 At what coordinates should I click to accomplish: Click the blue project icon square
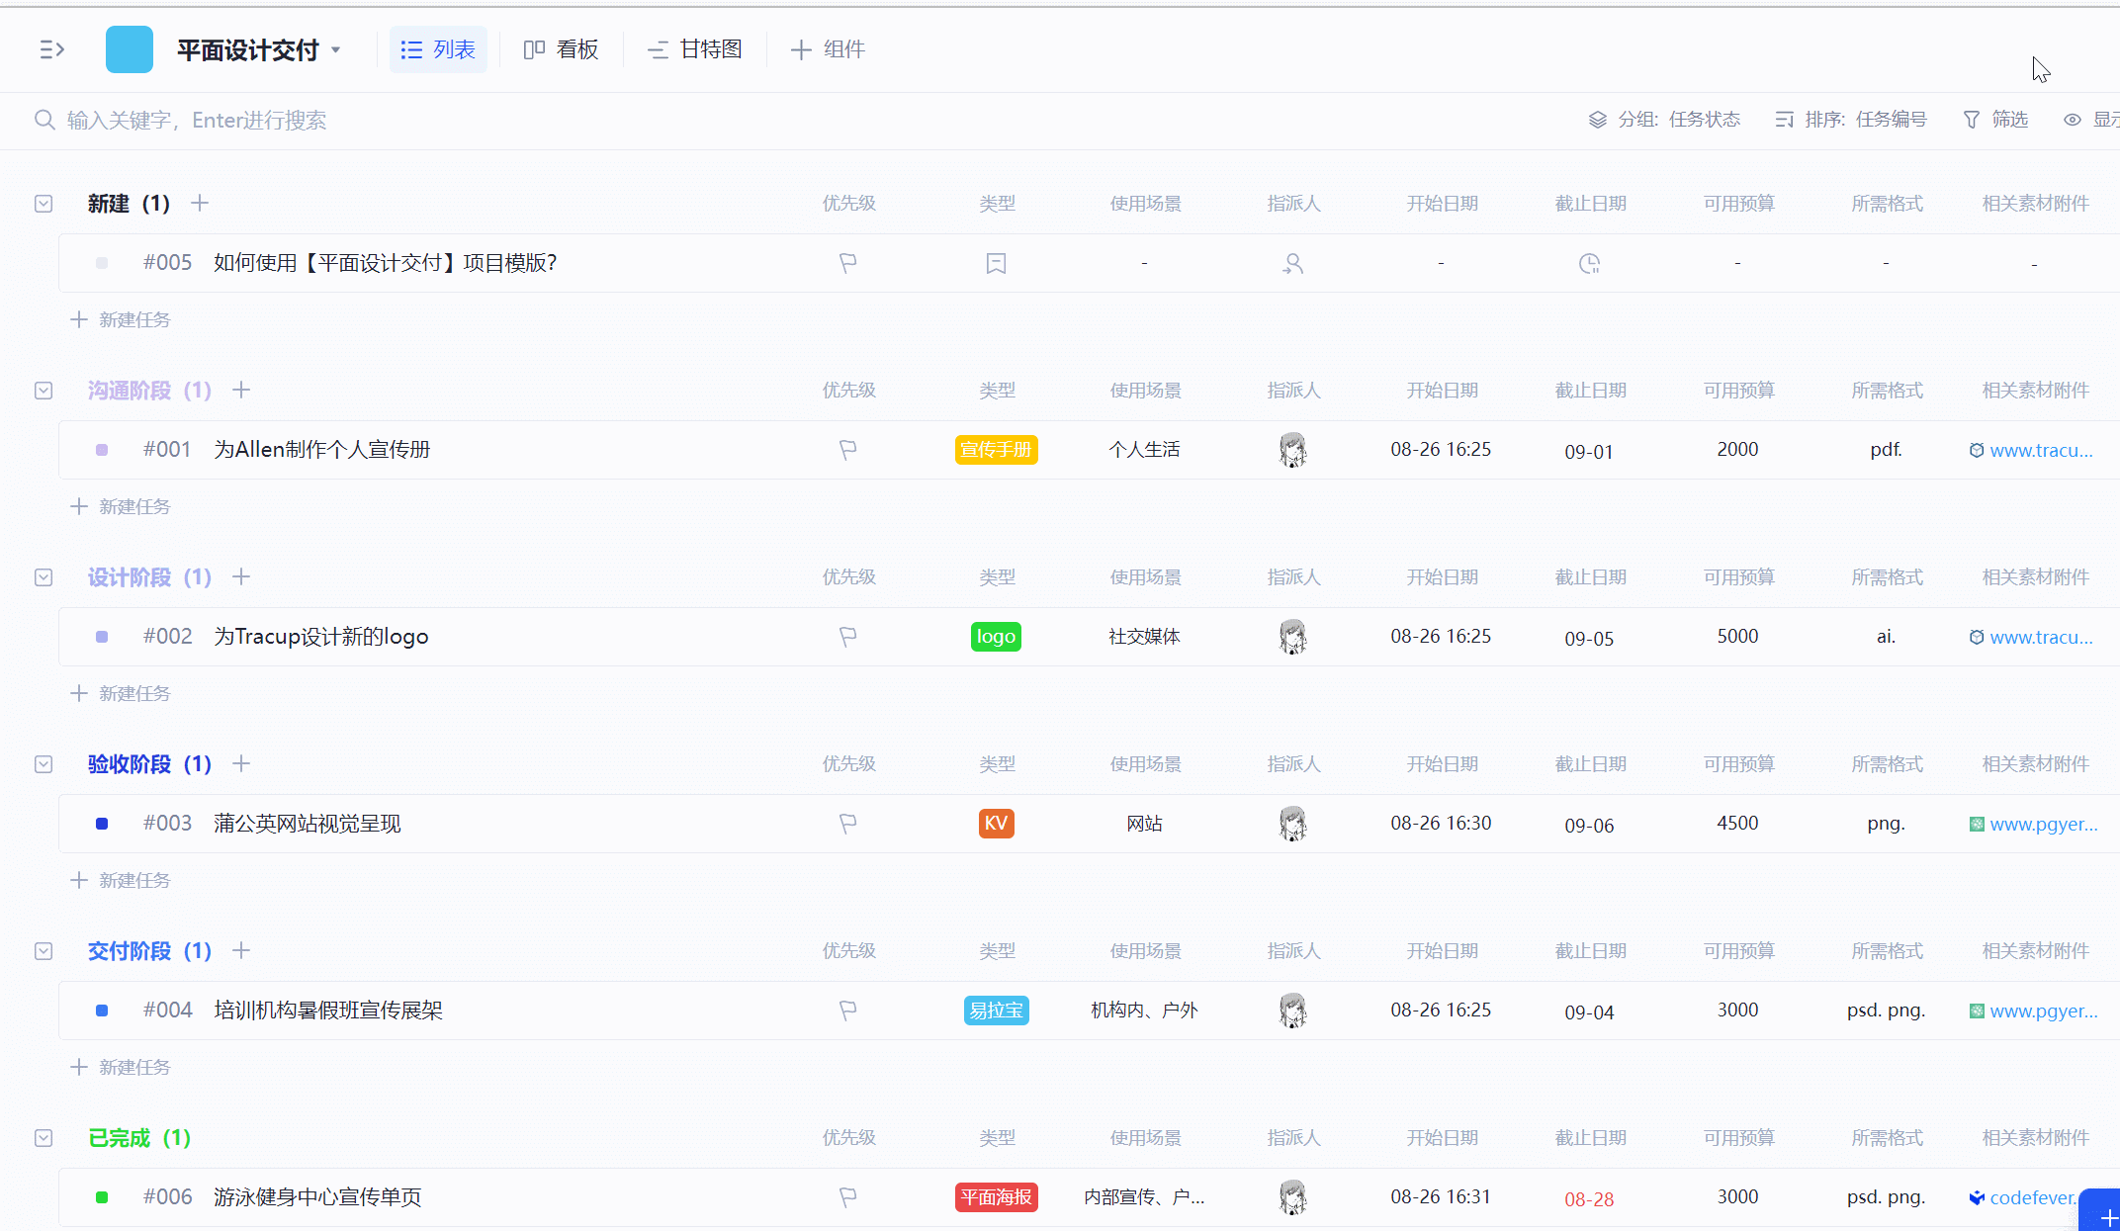coord(130,49)
